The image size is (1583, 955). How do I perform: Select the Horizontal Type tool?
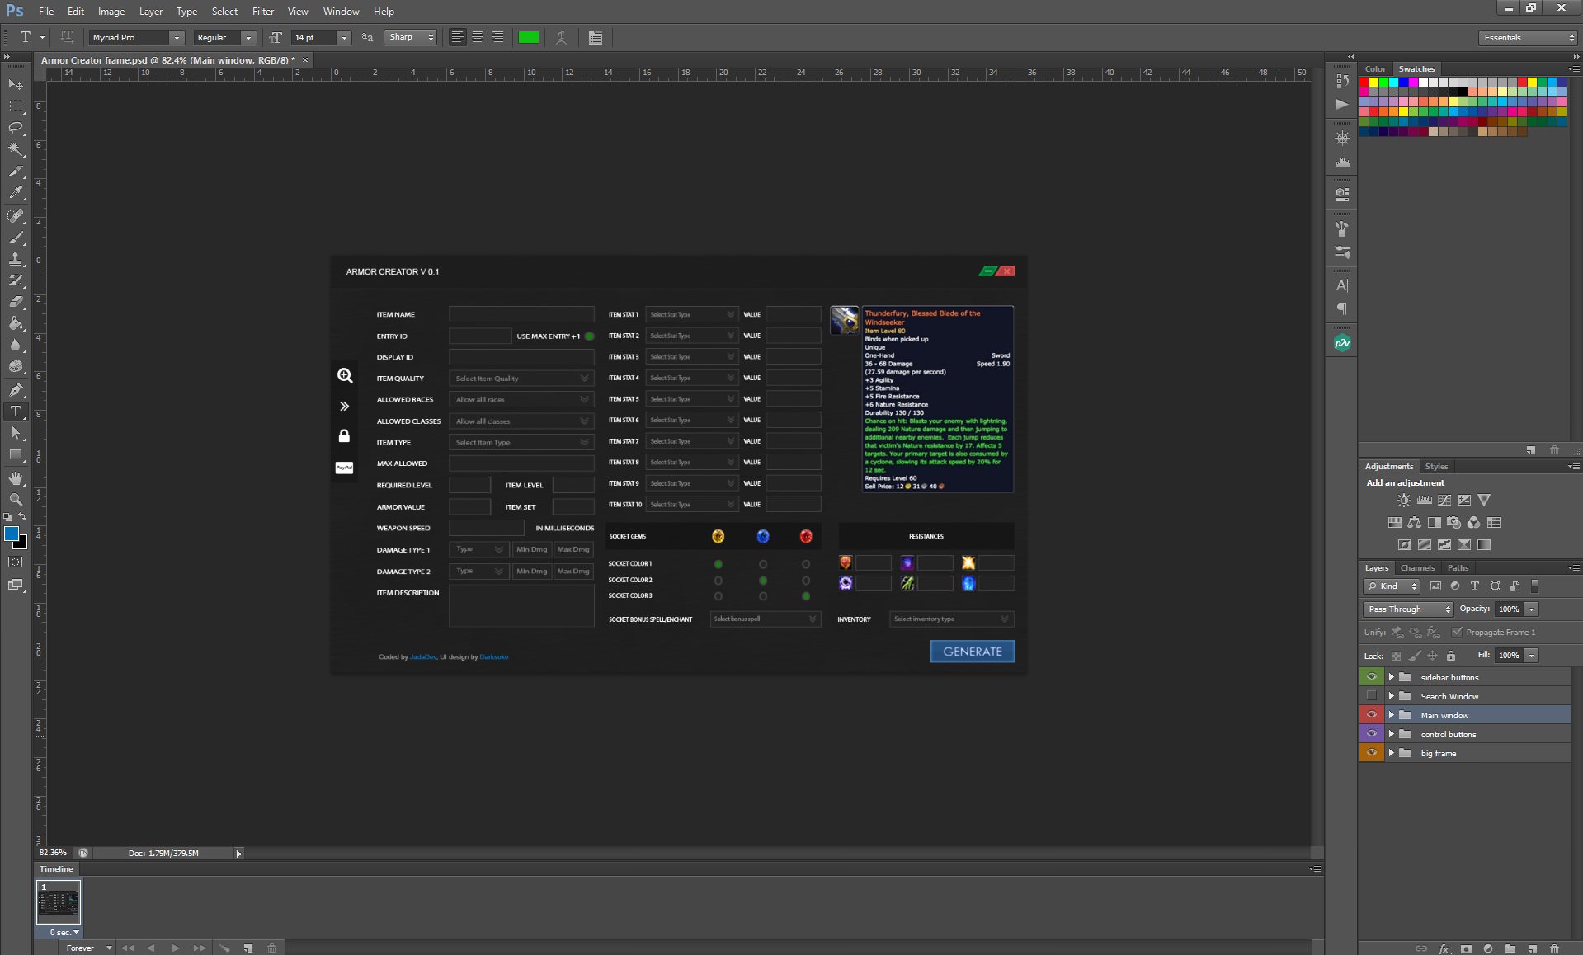[16, 412]
